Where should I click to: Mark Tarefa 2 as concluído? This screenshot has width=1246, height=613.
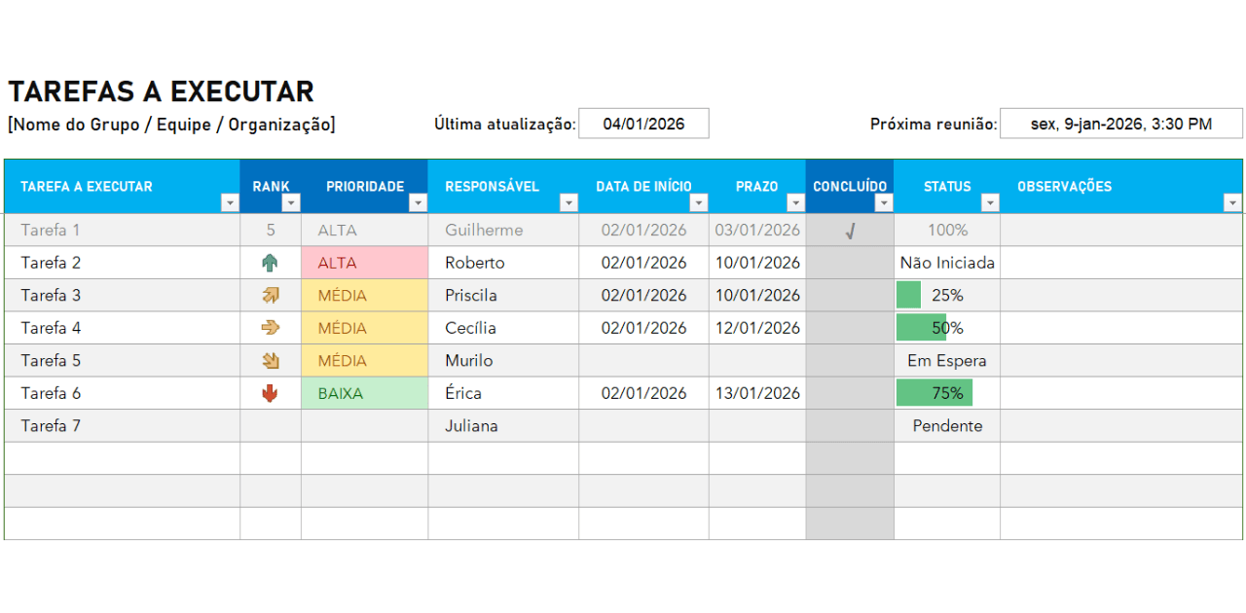(x=850, y=263)
